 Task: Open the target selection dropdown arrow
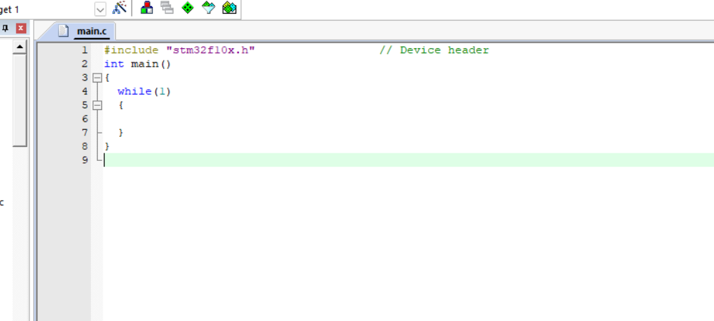pos(100,9)
